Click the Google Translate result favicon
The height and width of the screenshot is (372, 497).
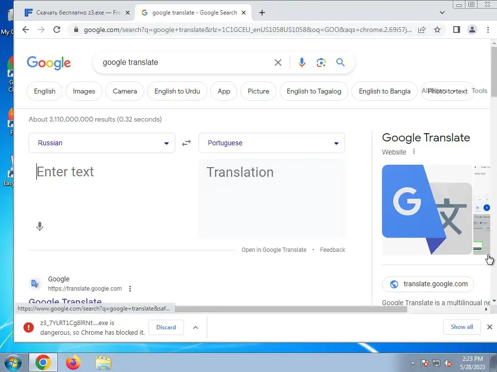pos(35,284)
